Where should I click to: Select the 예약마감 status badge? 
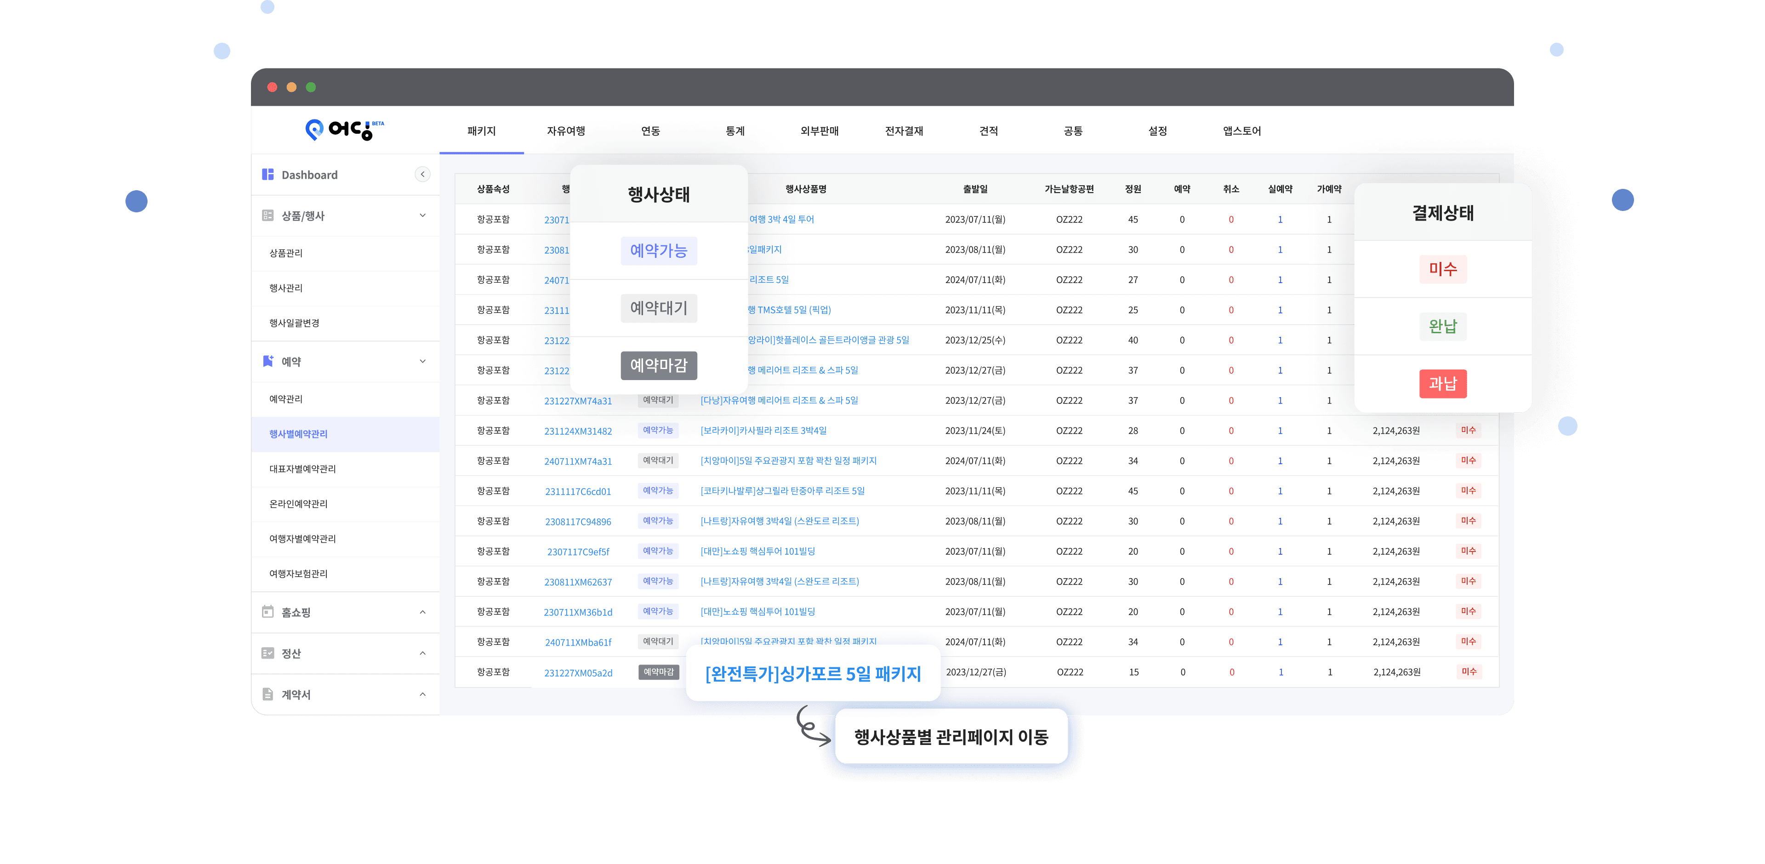click(659, 365)
